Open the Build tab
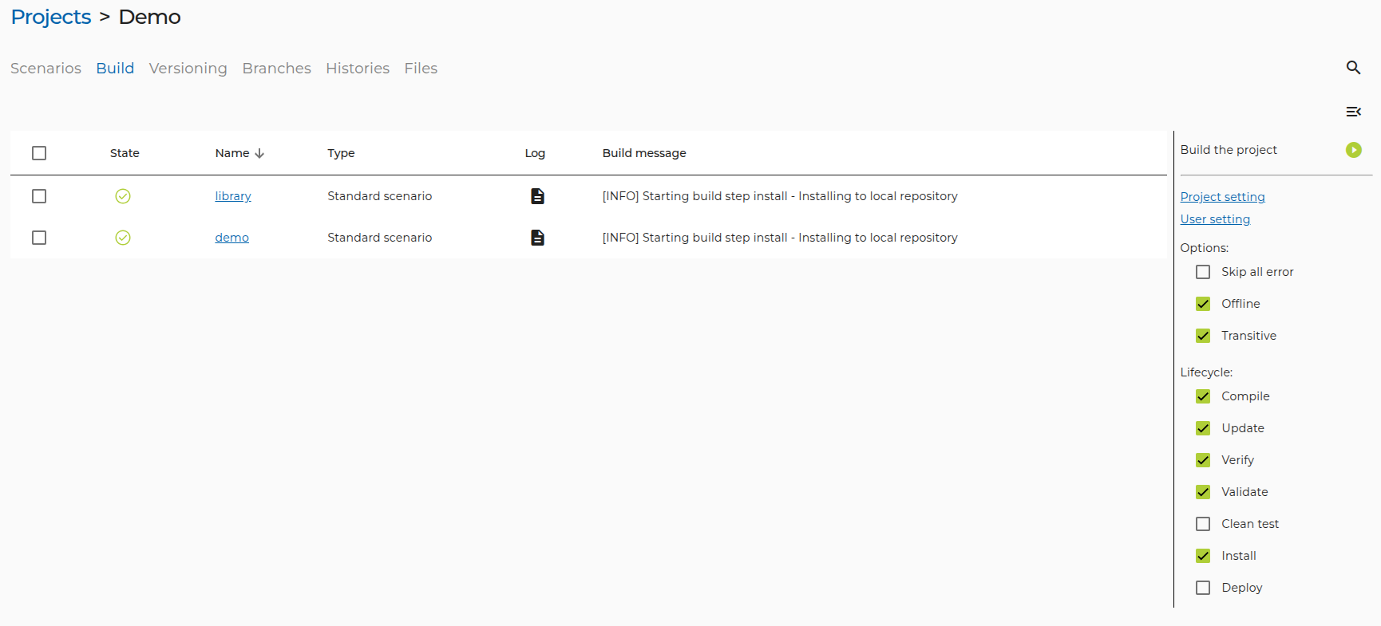The height and width of the screenshot is (626, 1381). tap(115, 69)
